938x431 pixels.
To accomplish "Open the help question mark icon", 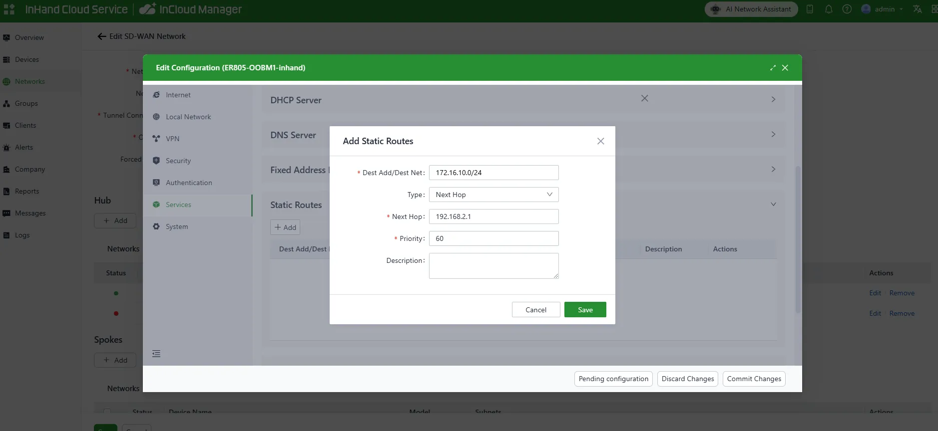I will point(847,9).
